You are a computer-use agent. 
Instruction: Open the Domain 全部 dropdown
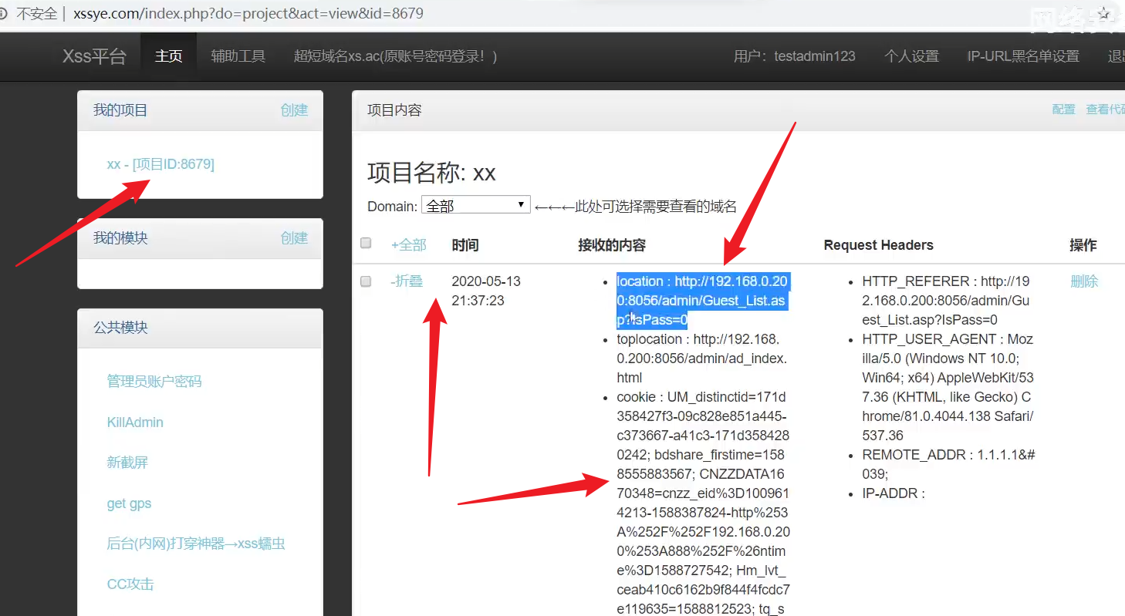[475, 206]
